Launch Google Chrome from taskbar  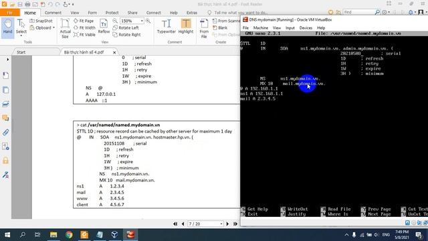click(69, 235)
